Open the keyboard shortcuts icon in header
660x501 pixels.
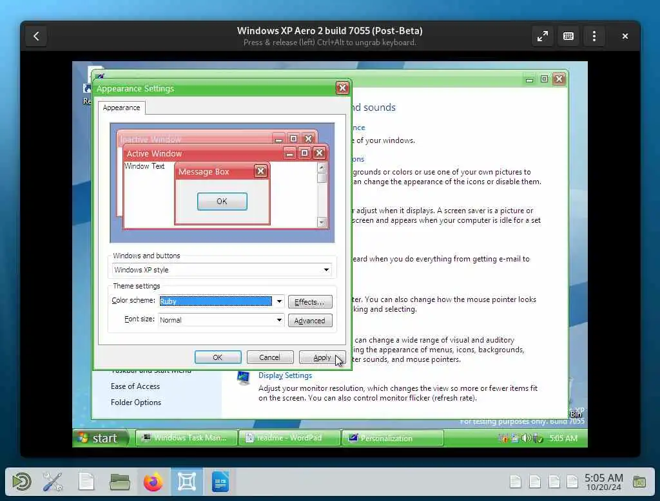pyautogui.click(x=568, y=36)
